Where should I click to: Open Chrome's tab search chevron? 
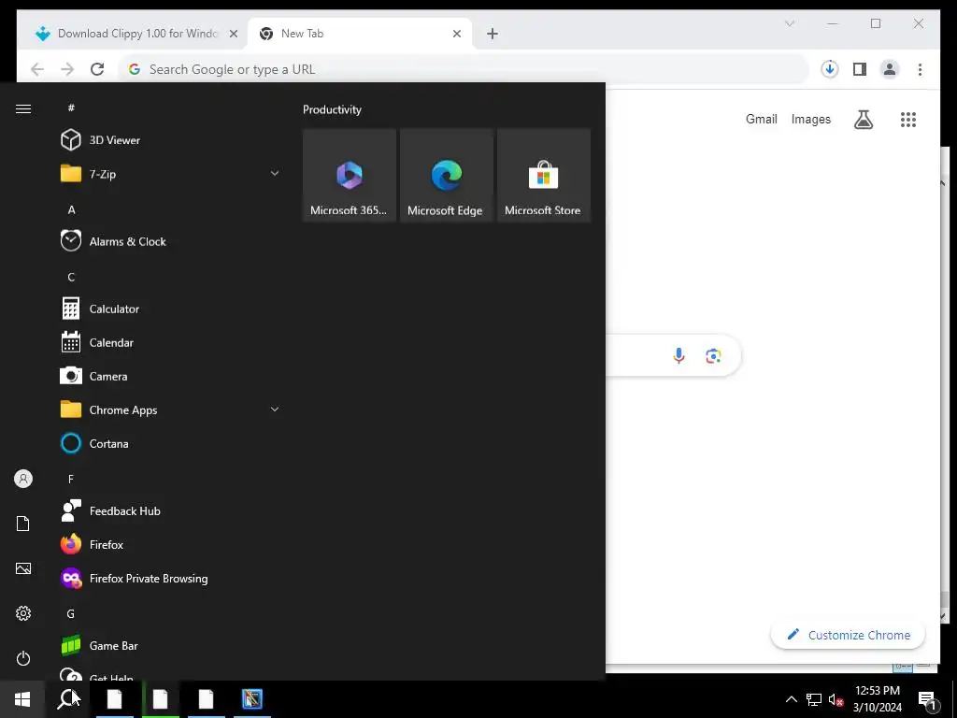click(789, 23)
